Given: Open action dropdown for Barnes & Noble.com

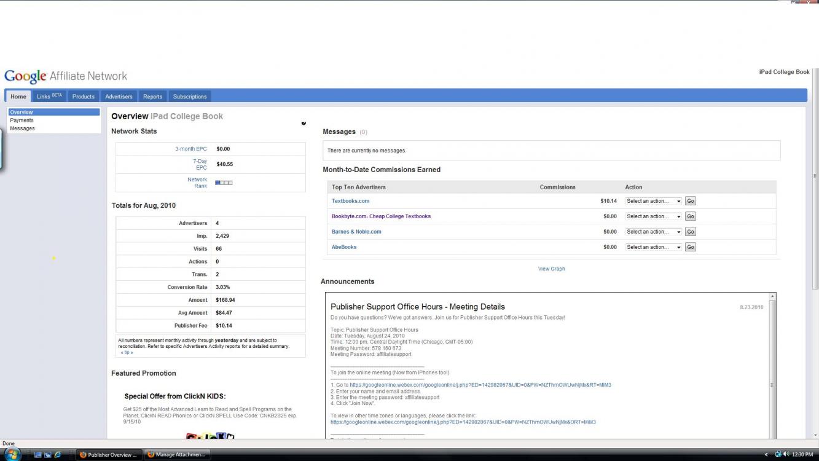Looking at the screenshot, I should pos(653,232).
